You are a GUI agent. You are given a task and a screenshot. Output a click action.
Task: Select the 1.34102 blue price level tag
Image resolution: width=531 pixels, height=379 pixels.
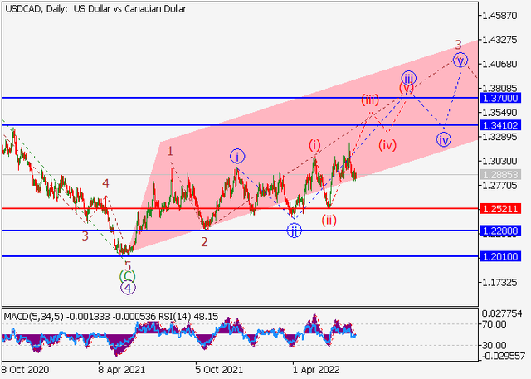[500, 125]
